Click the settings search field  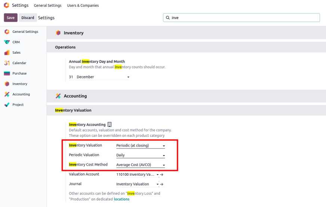(243, 18)
